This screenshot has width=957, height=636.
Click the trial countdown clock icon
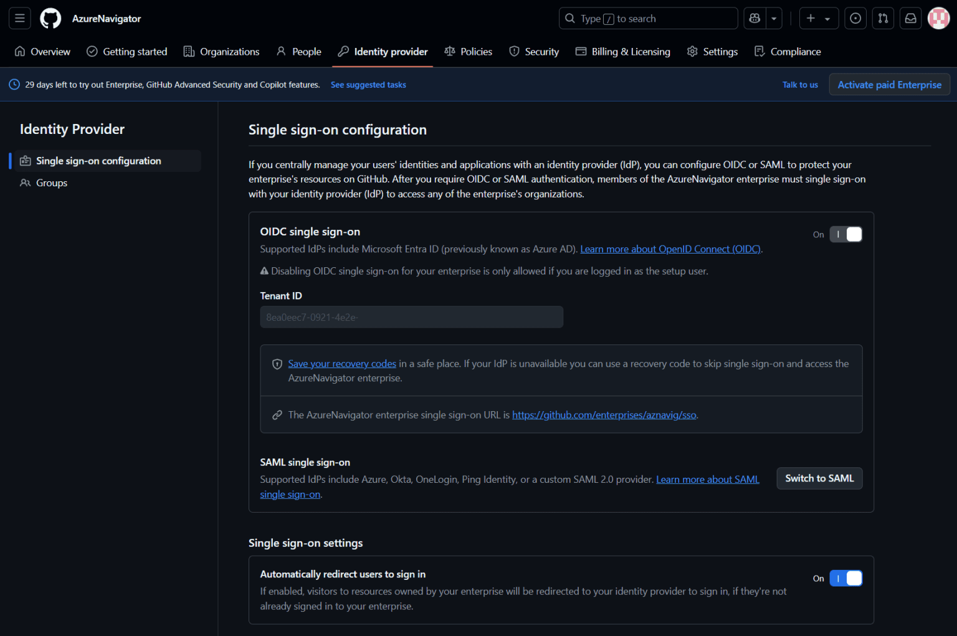point(14,84)
